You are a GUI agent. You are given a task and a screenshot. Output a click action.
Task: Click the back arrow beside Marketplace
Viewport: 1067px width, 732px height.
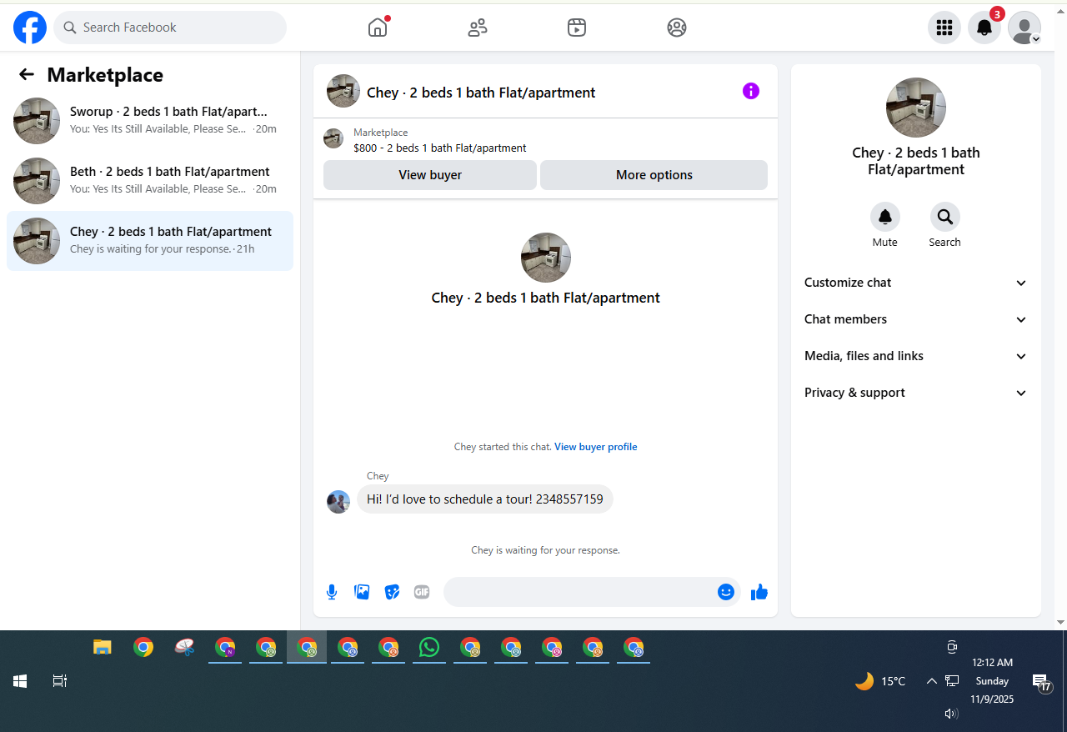pos(27,75)
